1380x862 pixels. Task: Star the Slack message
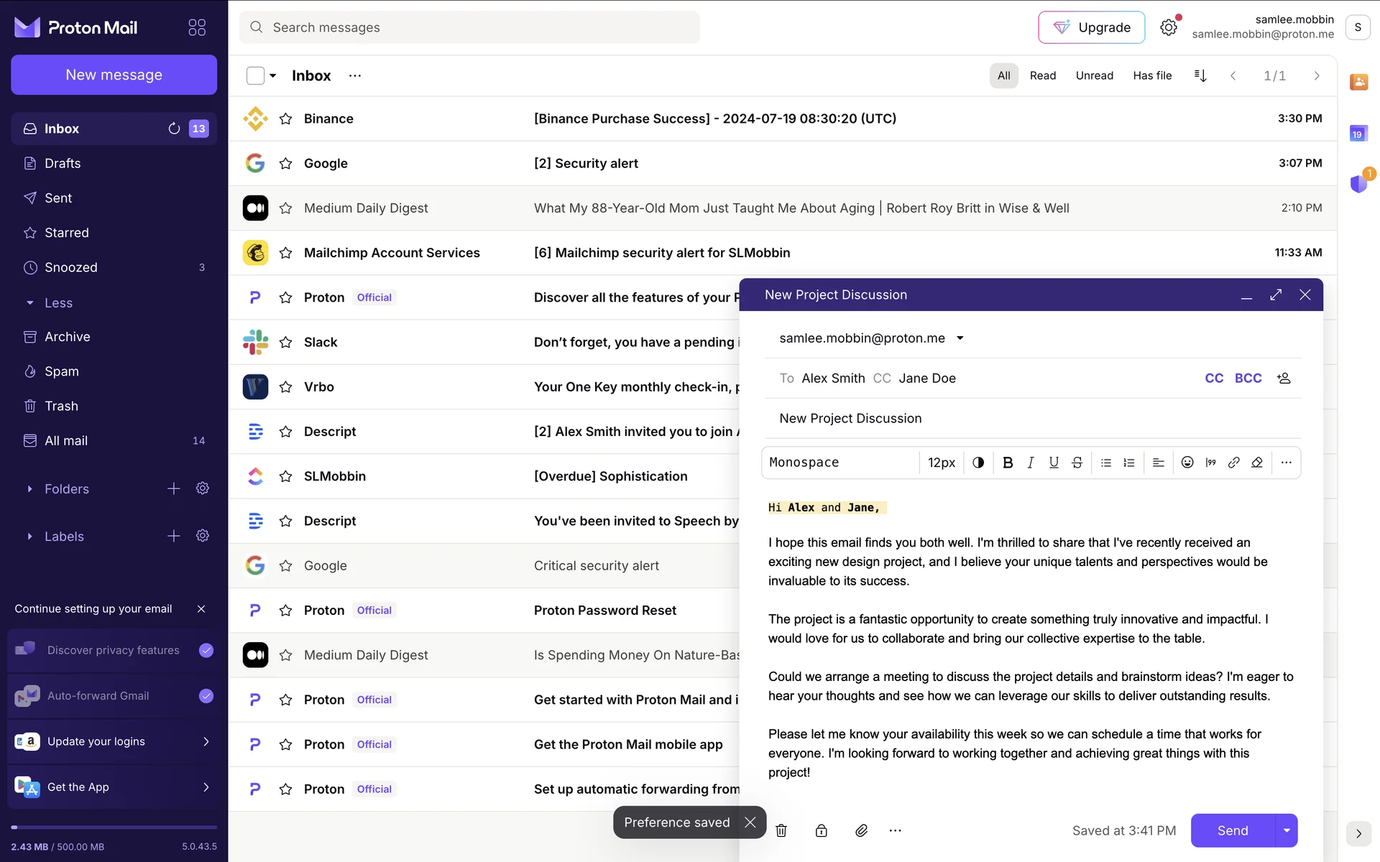tap(285, 342)
